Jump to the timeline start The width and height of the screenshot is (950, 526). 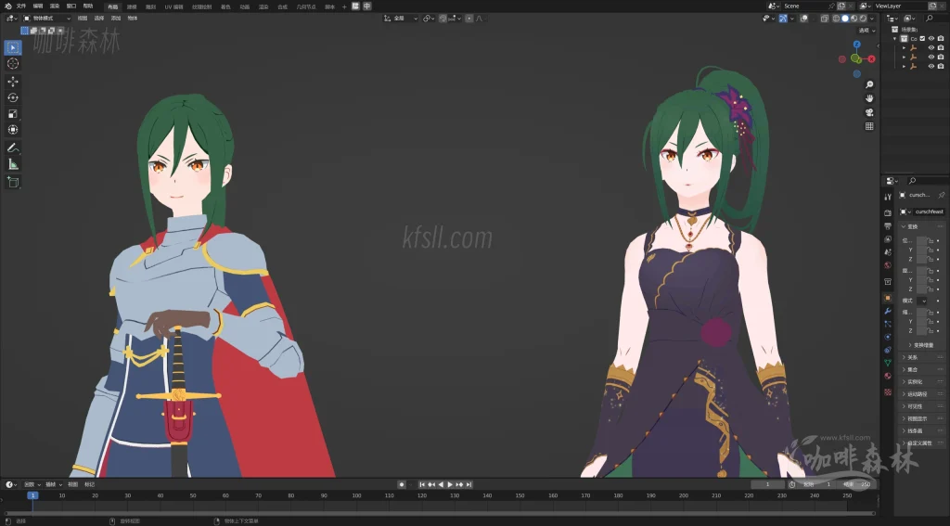pyautogui.click(x=422, y=485)
